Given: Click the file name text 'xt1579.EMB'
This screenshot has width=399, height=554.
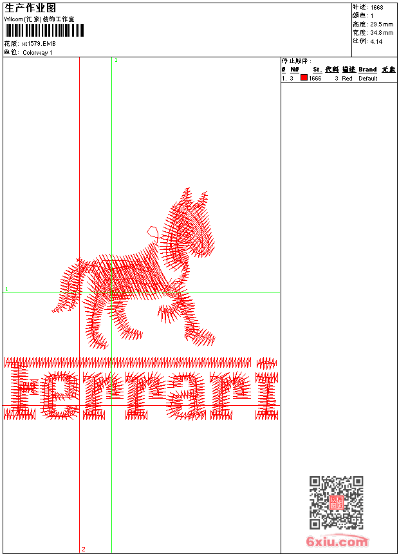Looking at the screenshot, I should pyautogui.click(x=39, y=44).
